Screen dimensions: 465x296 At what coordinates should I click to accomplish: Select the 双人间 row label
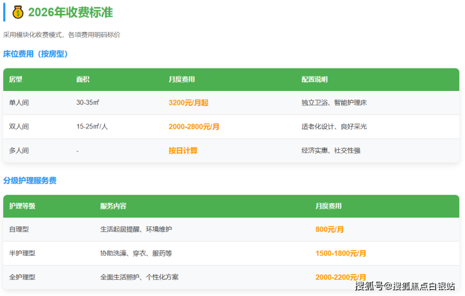tap(19, 127)
